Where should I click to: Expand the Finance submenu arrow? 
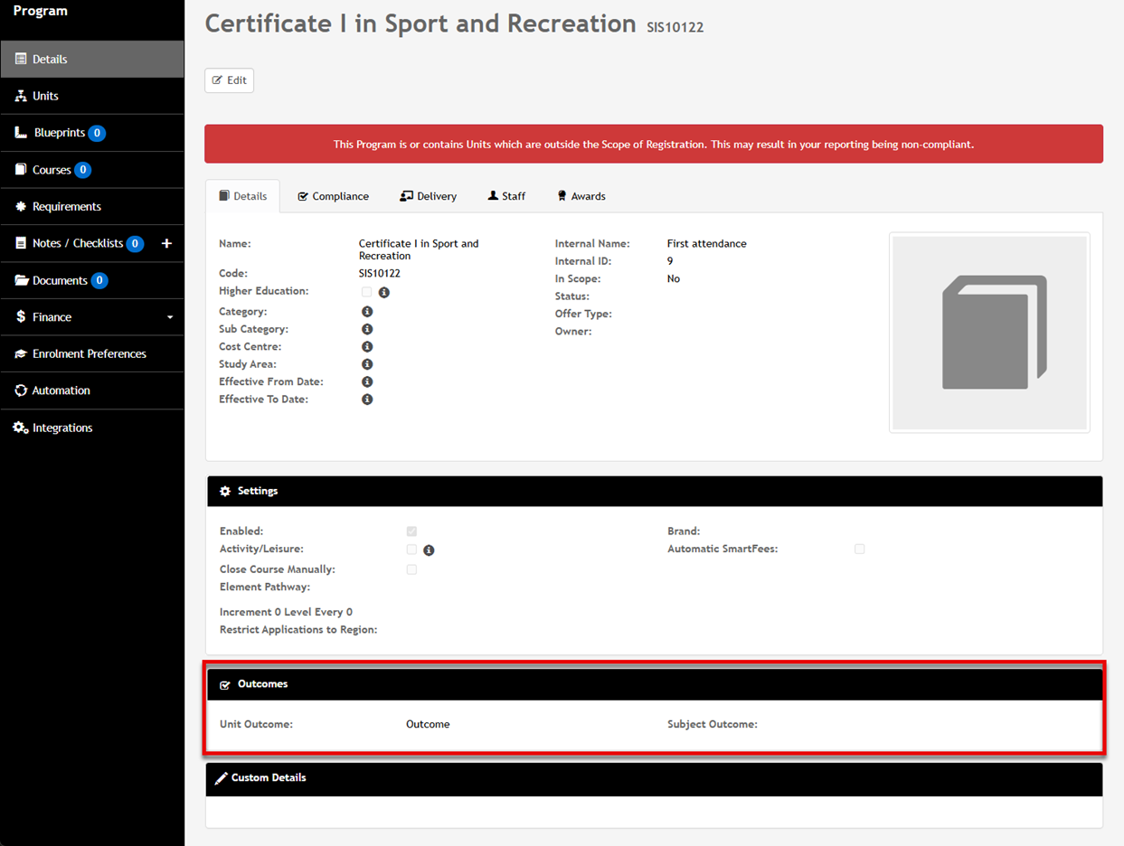(170, 318)
